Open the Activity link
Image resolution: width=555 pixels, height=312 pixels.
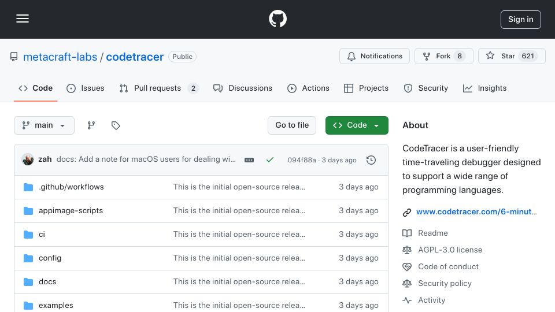431,300
